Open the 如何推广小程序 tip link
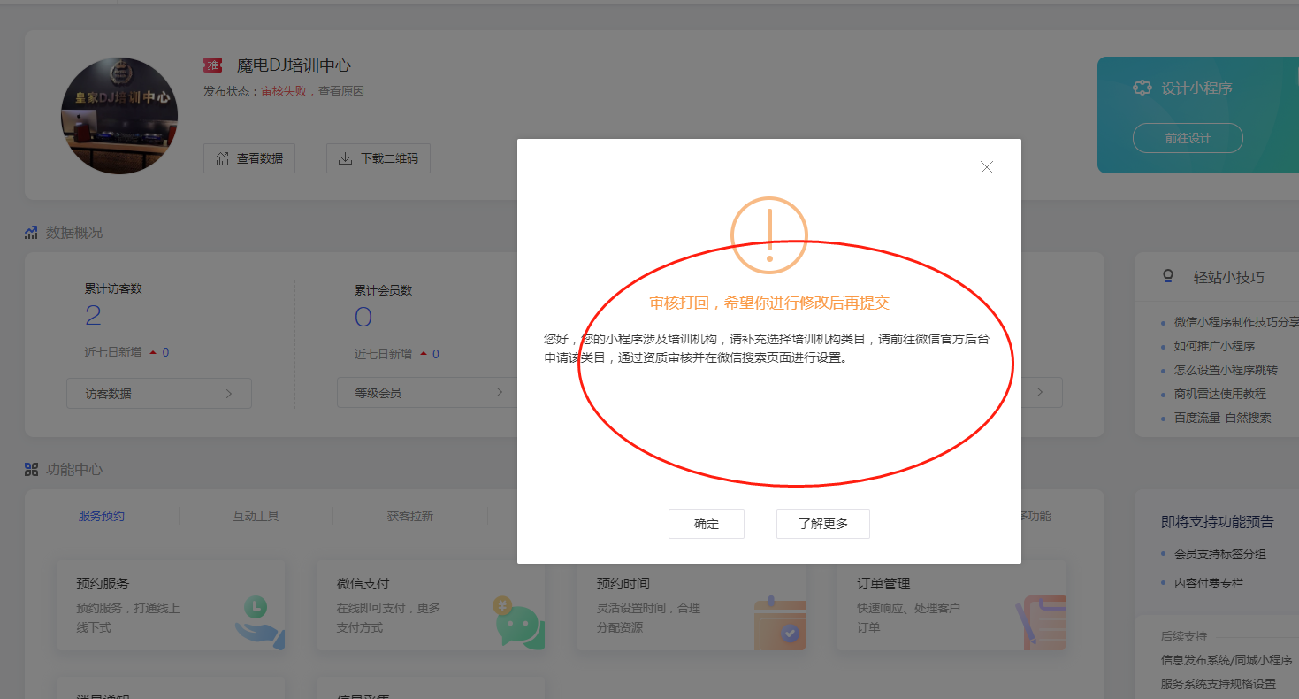 1214,346
